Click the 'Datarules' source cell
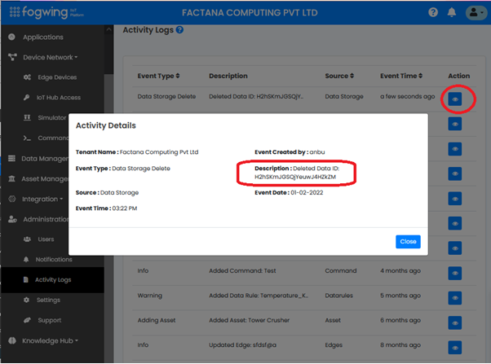491x364 pixels. [x=338, y=296]
